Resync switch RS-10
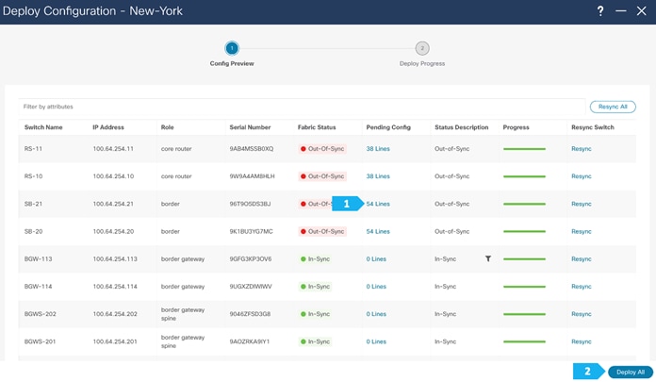 (x=582, y=176)
